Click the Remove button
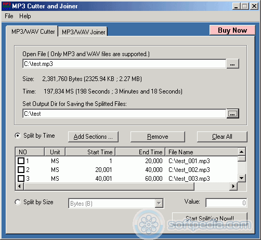Screen dimensions: 261x240 pyautogui.click(x=158, y=137)
